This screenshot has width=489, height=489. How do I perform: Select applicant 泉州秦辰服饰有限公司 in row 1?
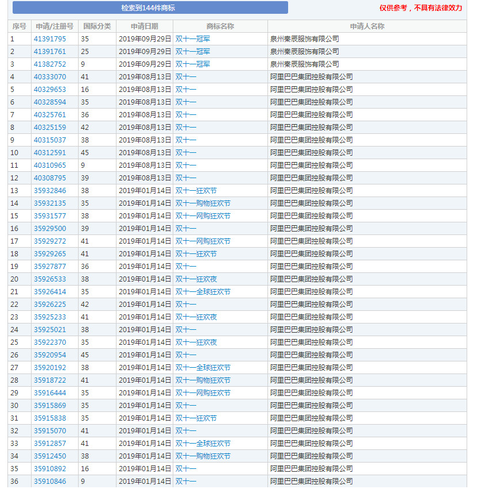click(x=304, y=39)
